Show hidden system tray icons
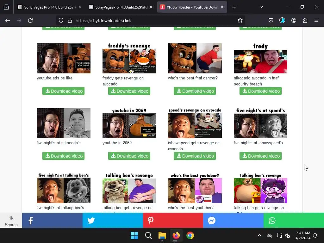 pos(259,235)
